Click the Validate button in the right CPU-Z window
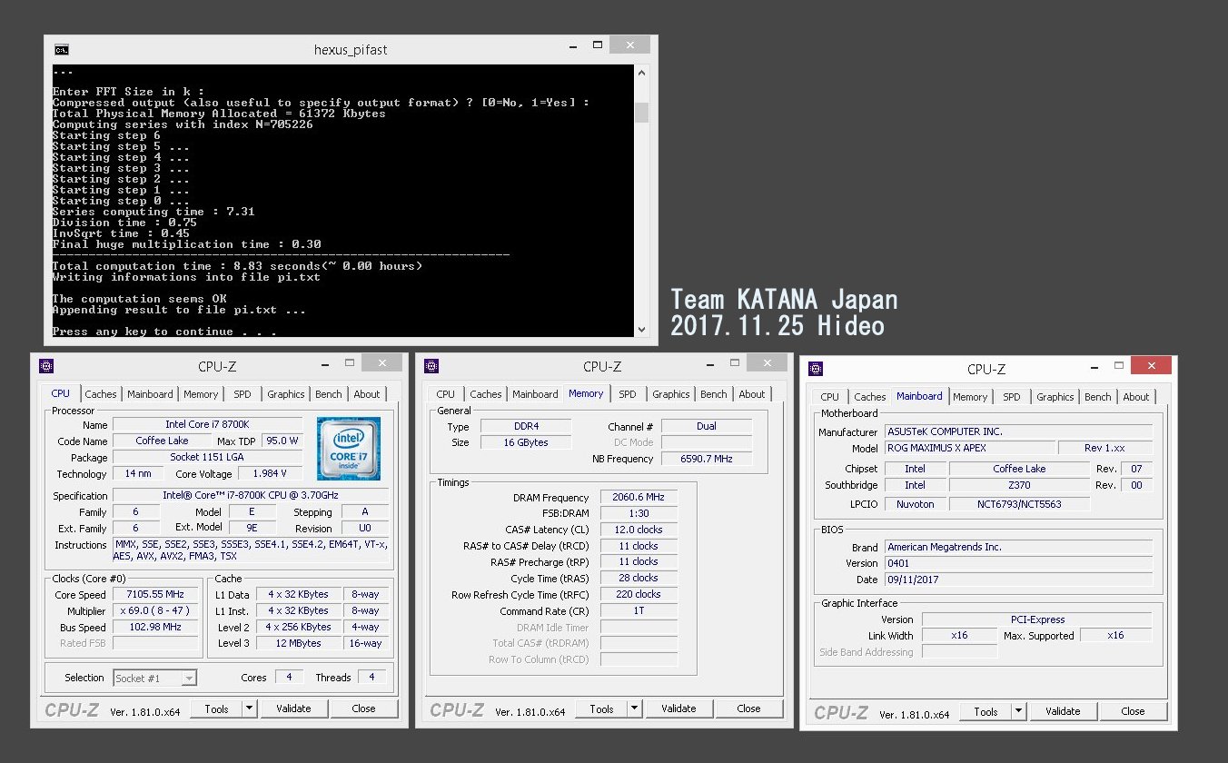 (x=1063, y=711)
